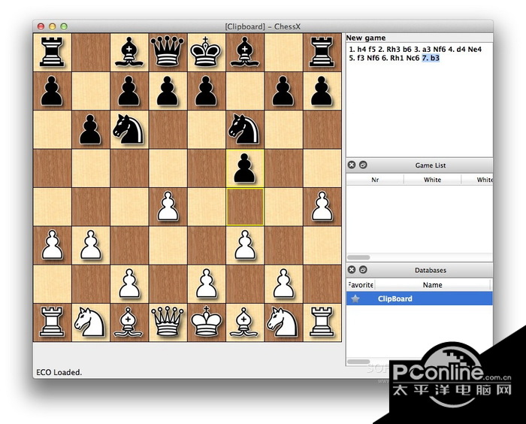Select the black king on e8
Viewport: 526px width, 424px height.
[x=206, y=53]
